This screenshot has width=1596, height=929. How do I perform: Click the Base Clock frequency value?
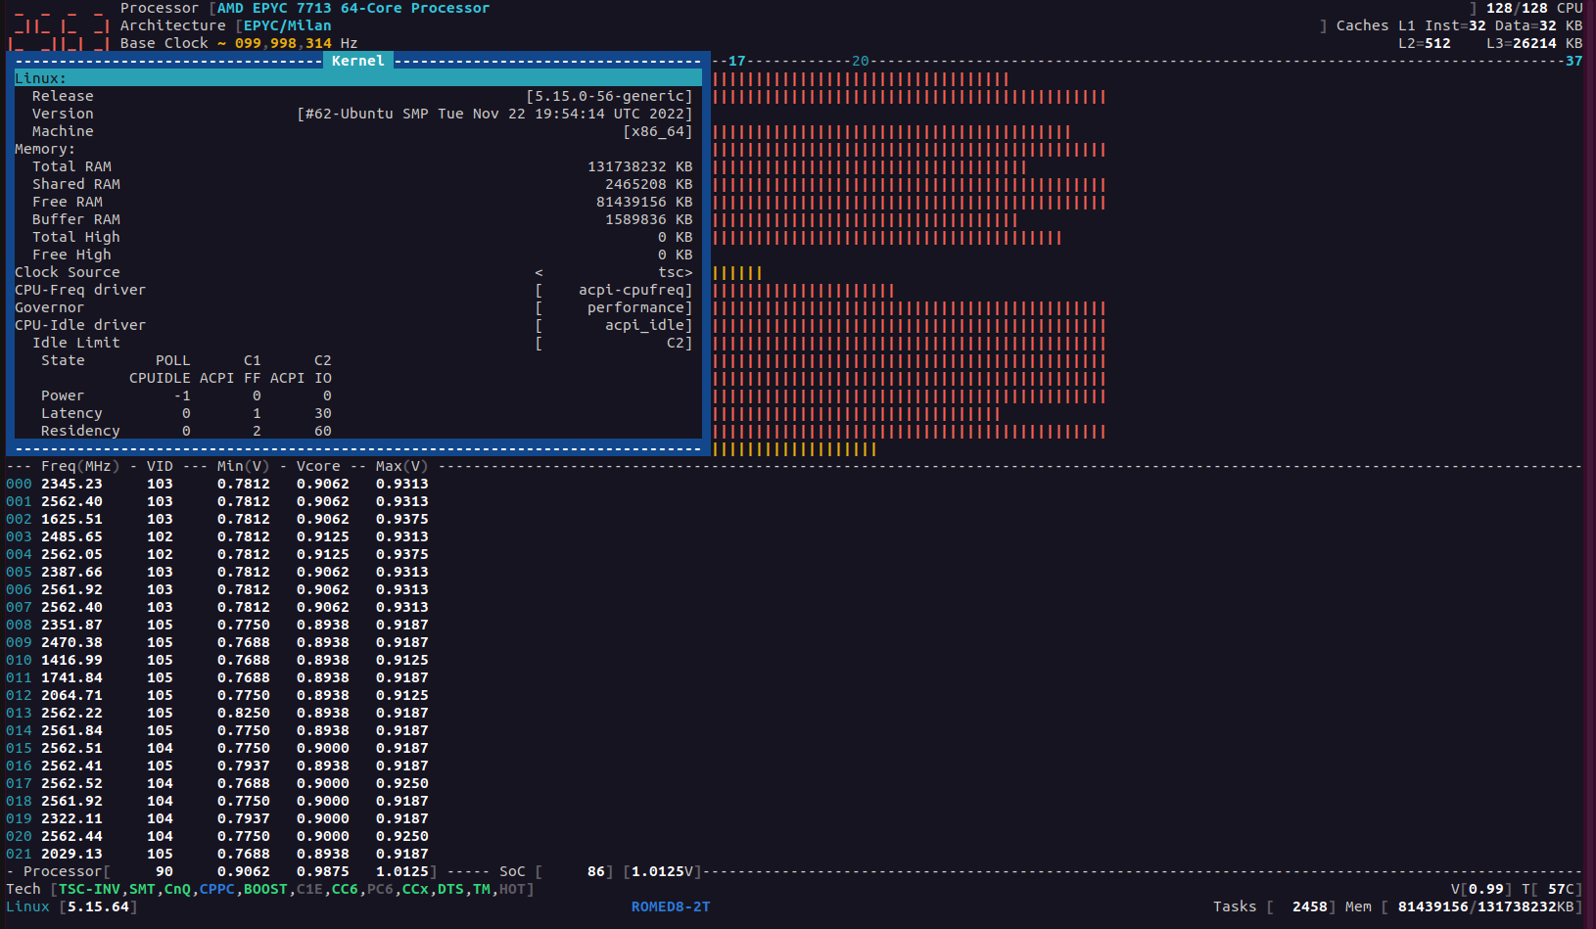(284, 43)
